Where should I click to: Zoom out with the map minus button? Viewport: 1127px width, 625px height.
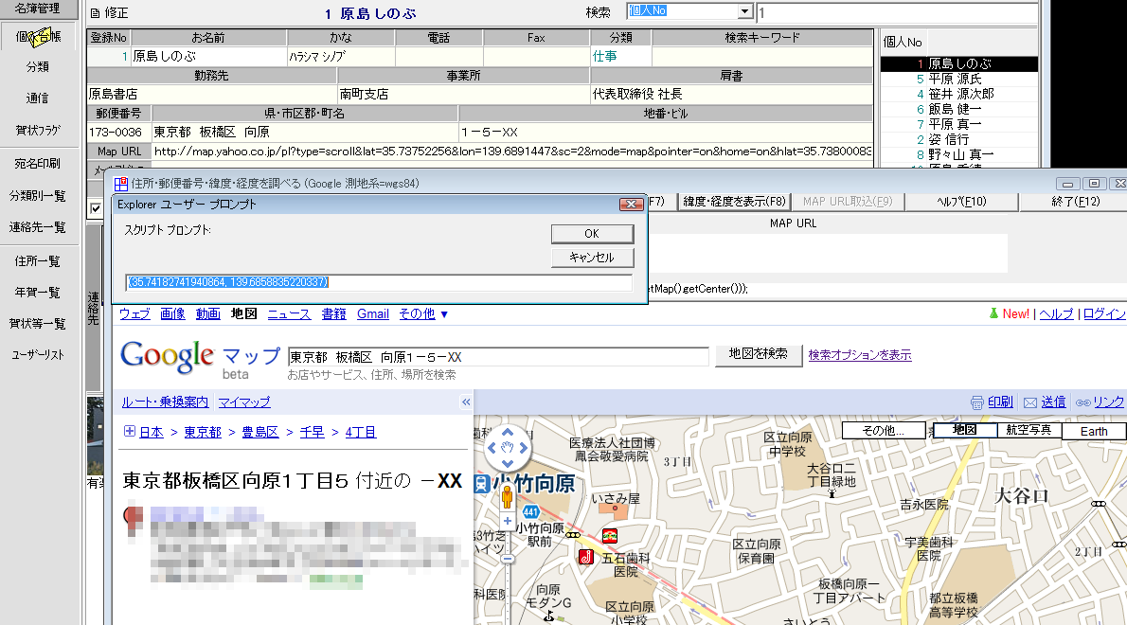[x=508, y=559]
